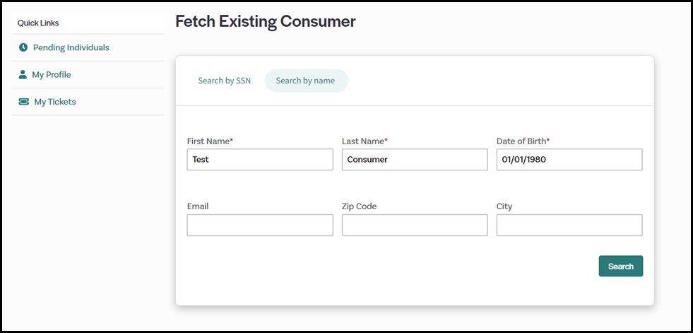This screenshot has height=333, width=693.
Task: Focus the Zip Code text box
Action: (414, 226)
